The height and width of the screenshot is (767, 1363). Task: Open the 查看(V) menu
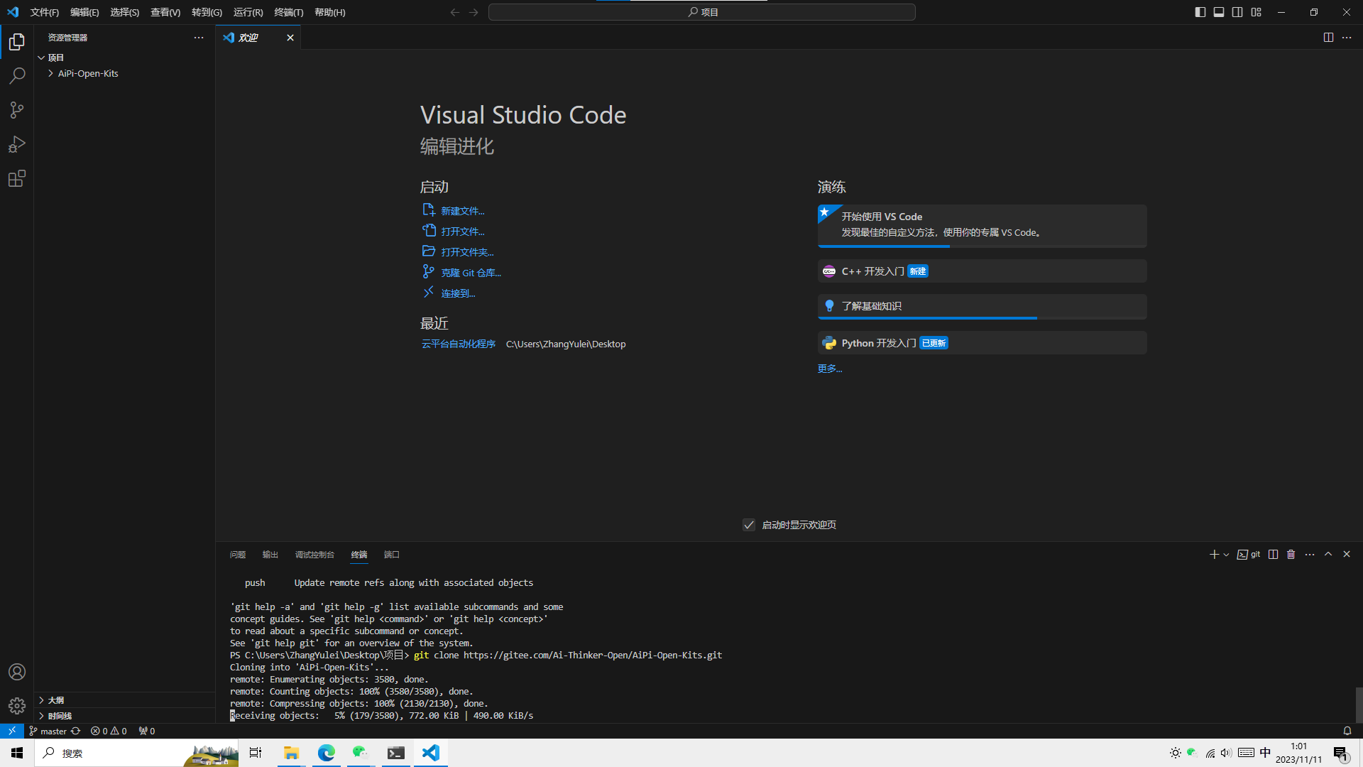(x=165, y=12)
